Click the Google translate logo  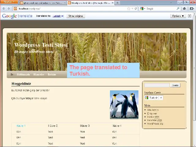point(17,16)
